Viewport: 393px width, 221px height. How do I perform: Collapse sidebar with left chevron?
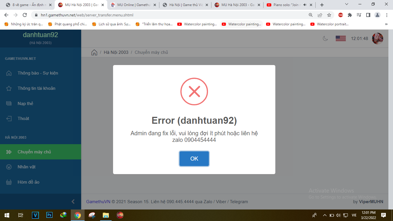coord(73,201)
